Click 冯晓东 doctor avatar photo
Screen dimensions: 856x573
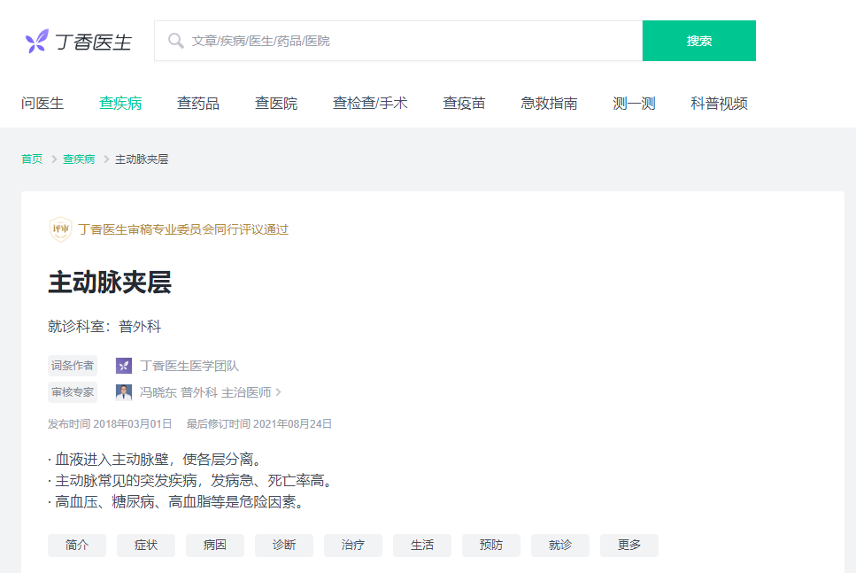point(124,392)
